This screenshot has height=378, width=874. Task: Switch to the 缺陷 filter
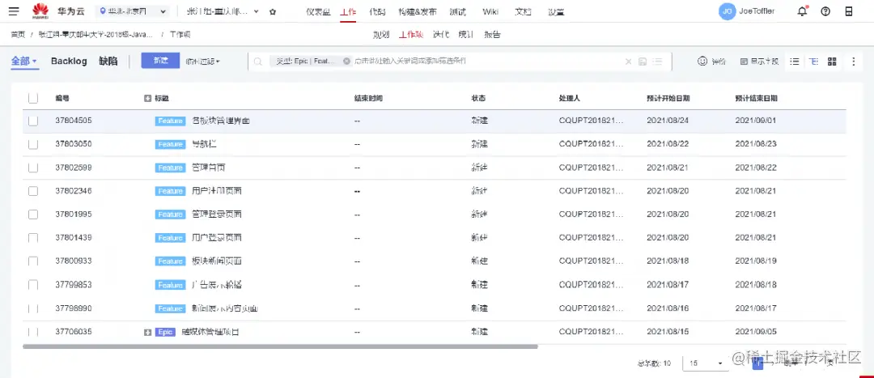point(108,62)
